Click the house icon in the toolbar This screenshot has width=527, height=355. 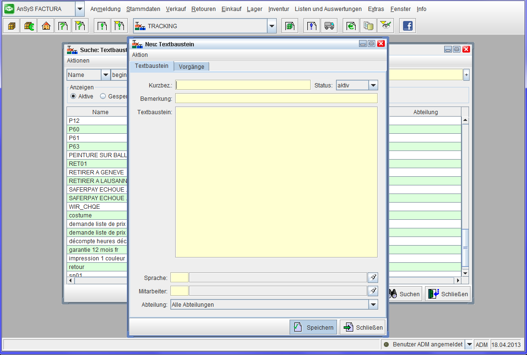[x=46, y=26]
